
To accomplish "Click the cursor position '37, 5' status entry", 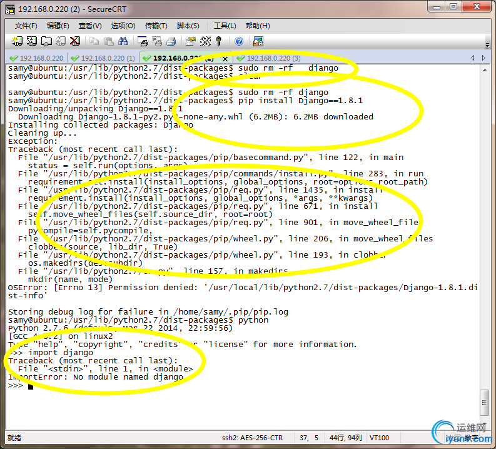I will [x=309, y=438].
